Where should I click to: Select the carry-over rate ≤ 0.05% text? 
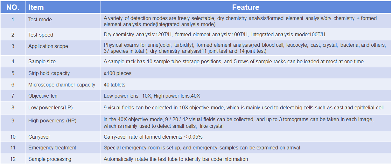pos(153,137)
